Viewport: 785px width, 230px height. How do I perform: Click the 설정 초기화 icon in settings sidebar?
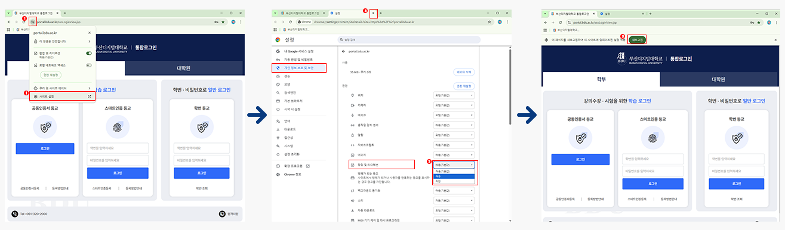(x=278, y=154)
